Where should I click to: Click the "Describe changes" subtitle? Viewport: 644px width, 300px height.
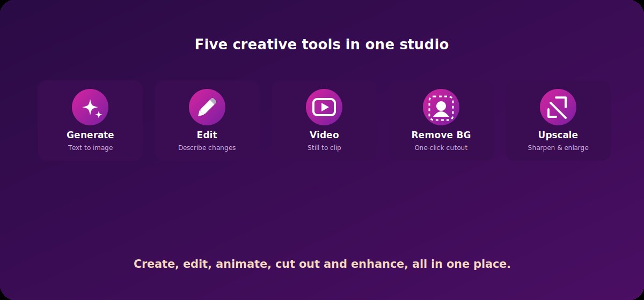click(x=207, y=148)
